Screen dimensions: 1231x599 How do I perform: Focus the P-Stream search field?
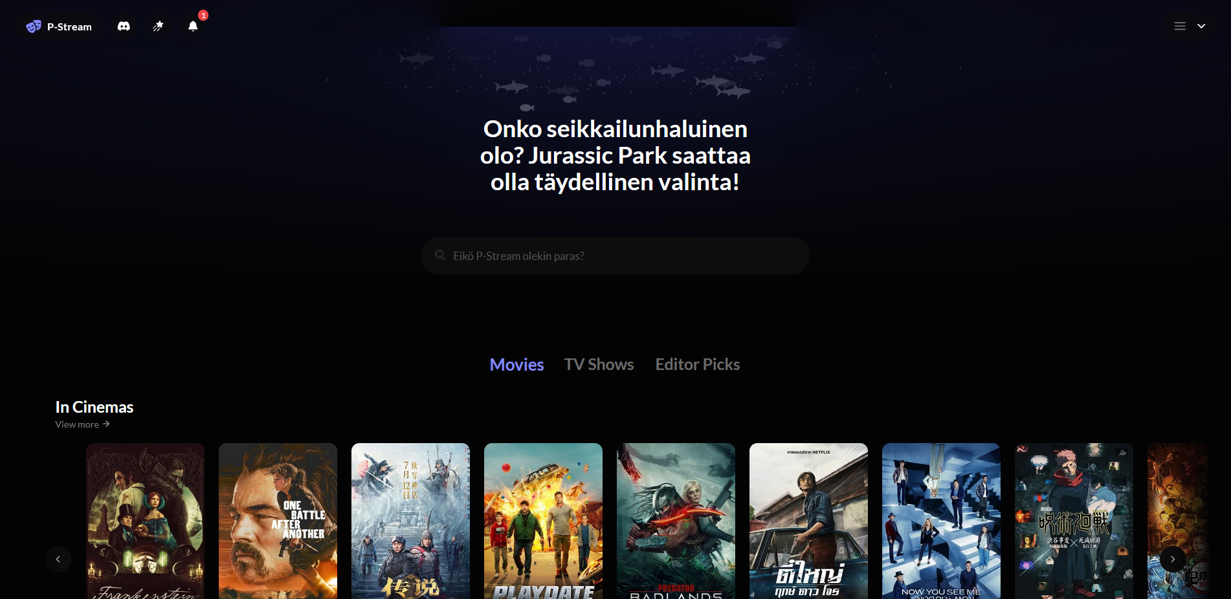(x=615, y=256)
